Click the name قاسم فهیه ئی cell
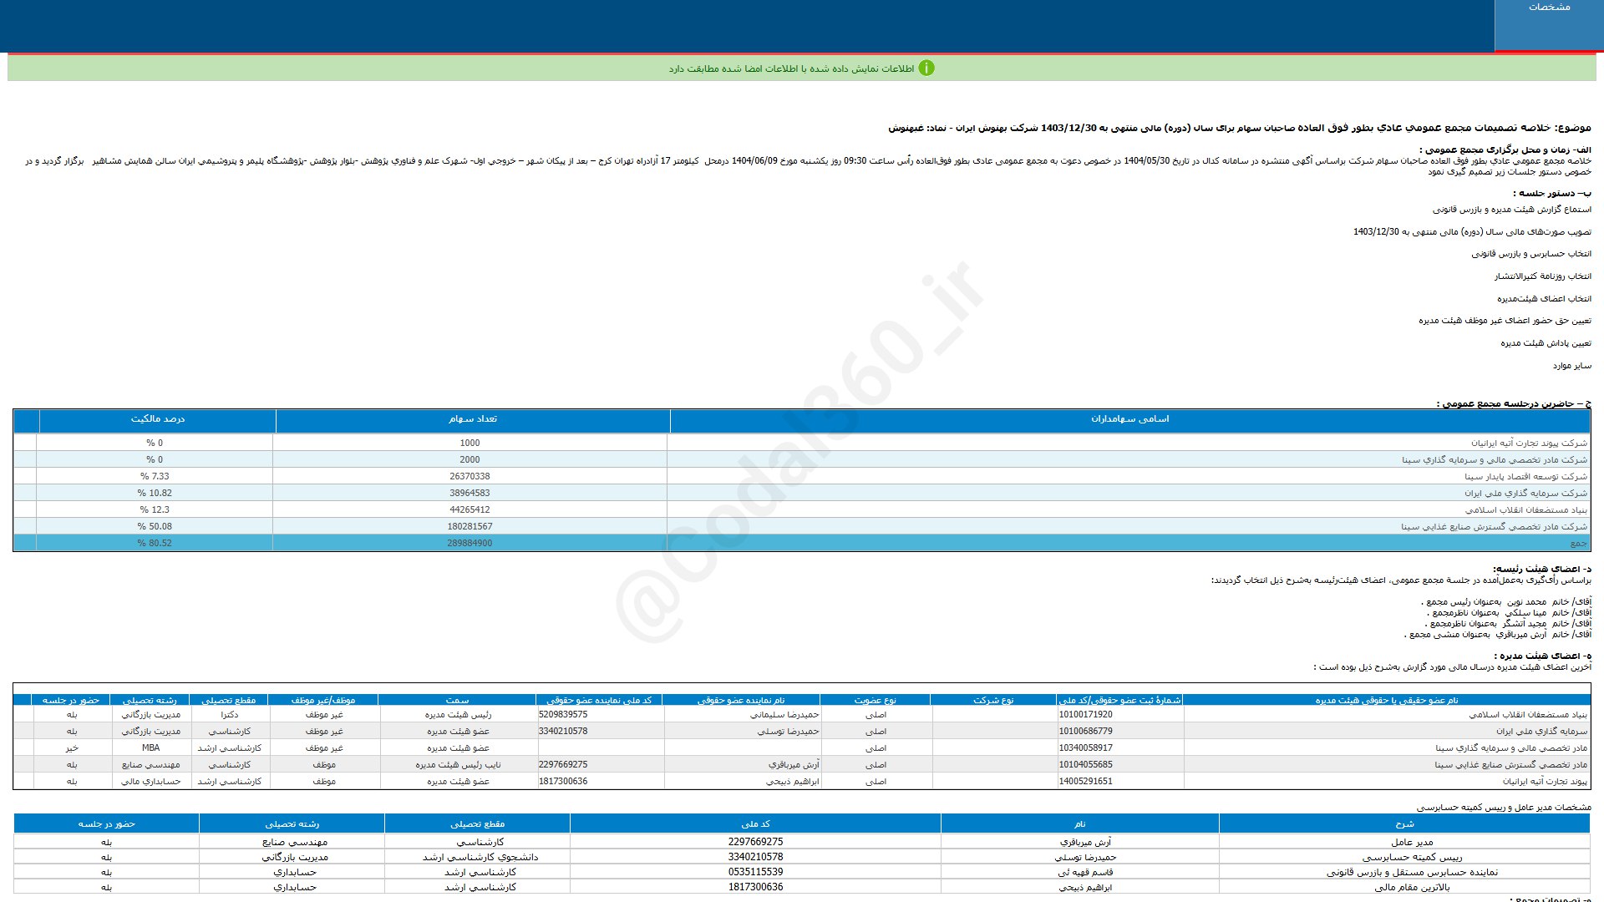Image resolution: width=1604 pixels, height=902 pixels. point(1084,872)
